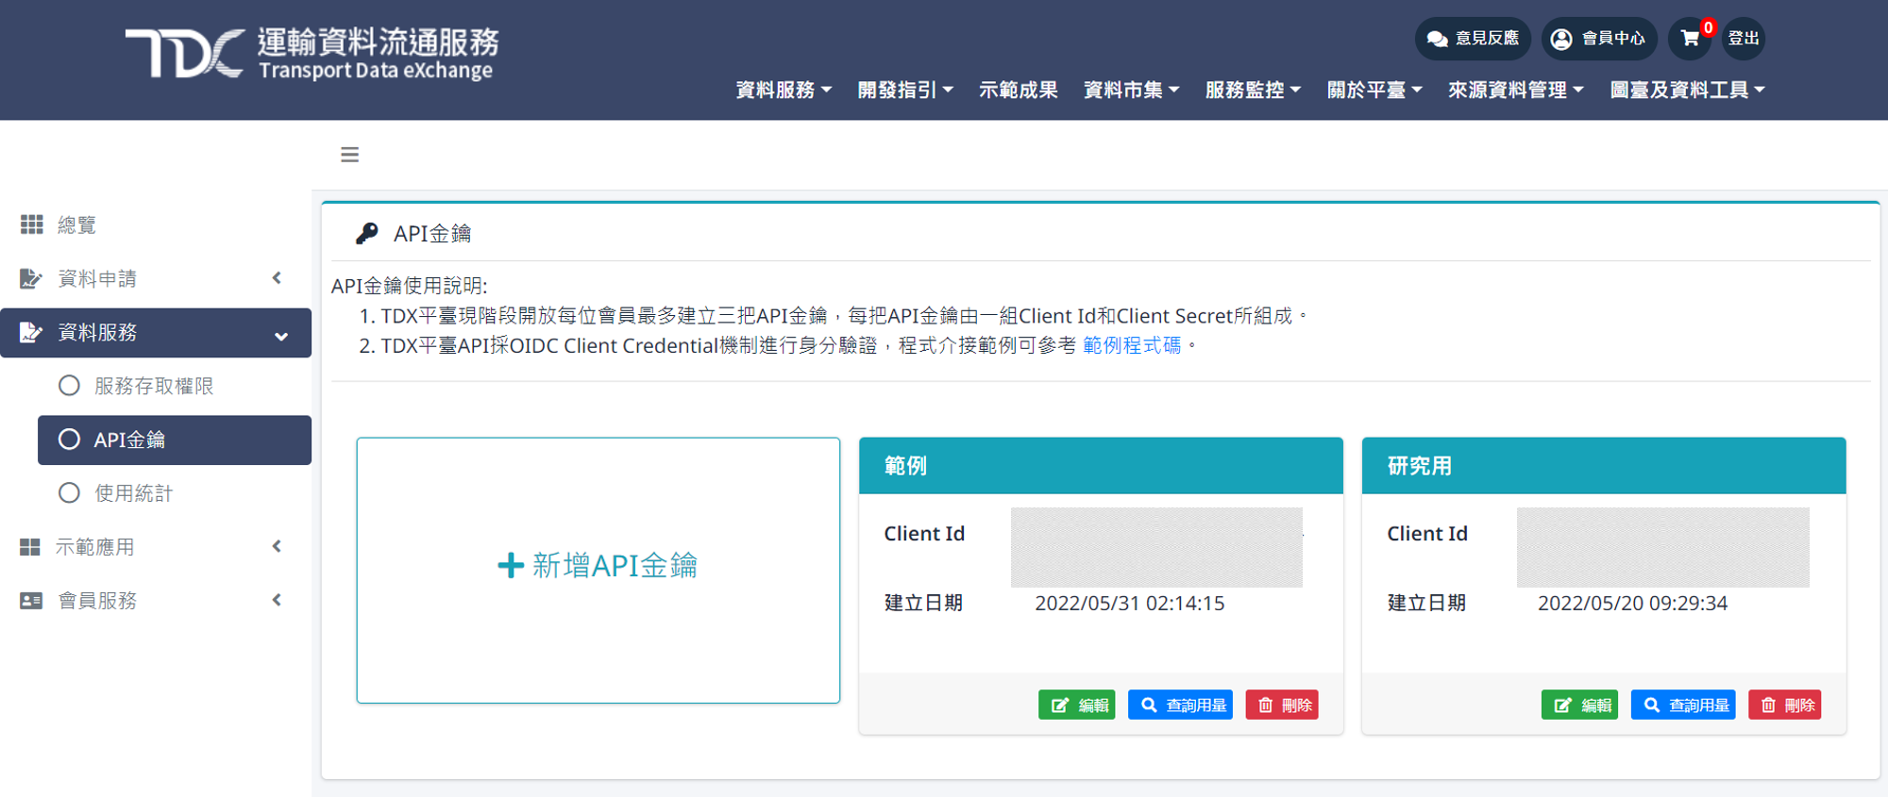Open 意見反應 feedback chat button

1472,39
